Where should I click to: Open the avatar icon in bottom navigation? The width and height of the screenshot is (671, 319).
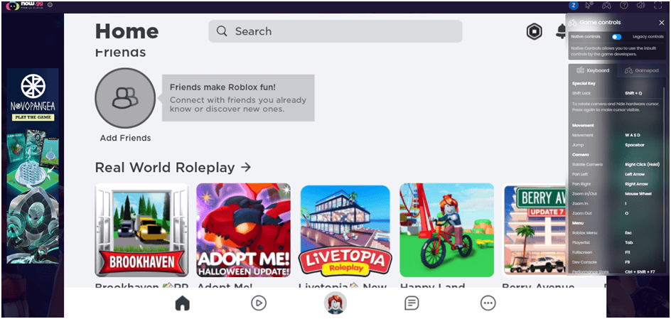(x=335, y=303)
